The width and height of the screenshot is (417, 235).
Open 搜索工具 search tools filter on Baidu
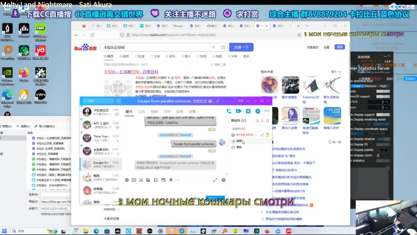tap(218, 65)
